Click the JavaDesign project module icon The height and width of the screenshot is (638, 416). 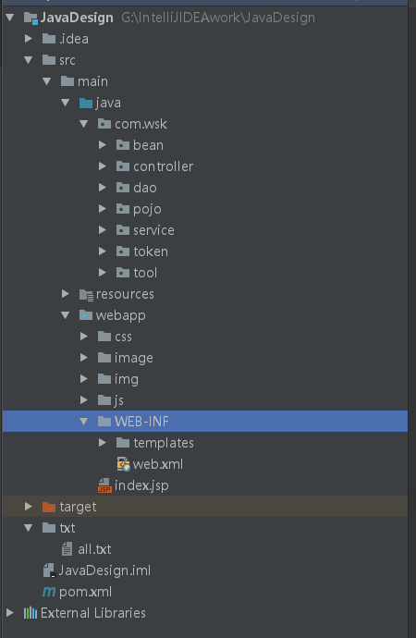pos(31,18)
